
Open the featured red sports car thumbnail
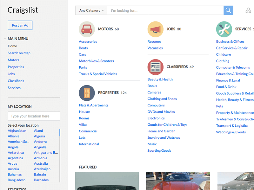point(178,181)
